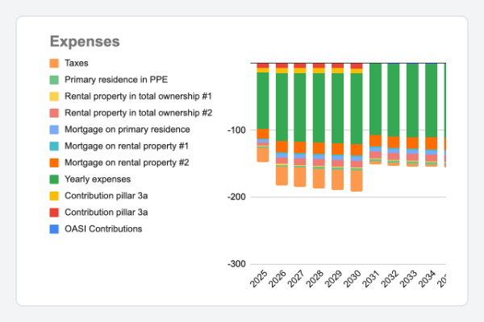Click the -300 y-axis label
Screen dimensions: 484x322
[236, 264]
